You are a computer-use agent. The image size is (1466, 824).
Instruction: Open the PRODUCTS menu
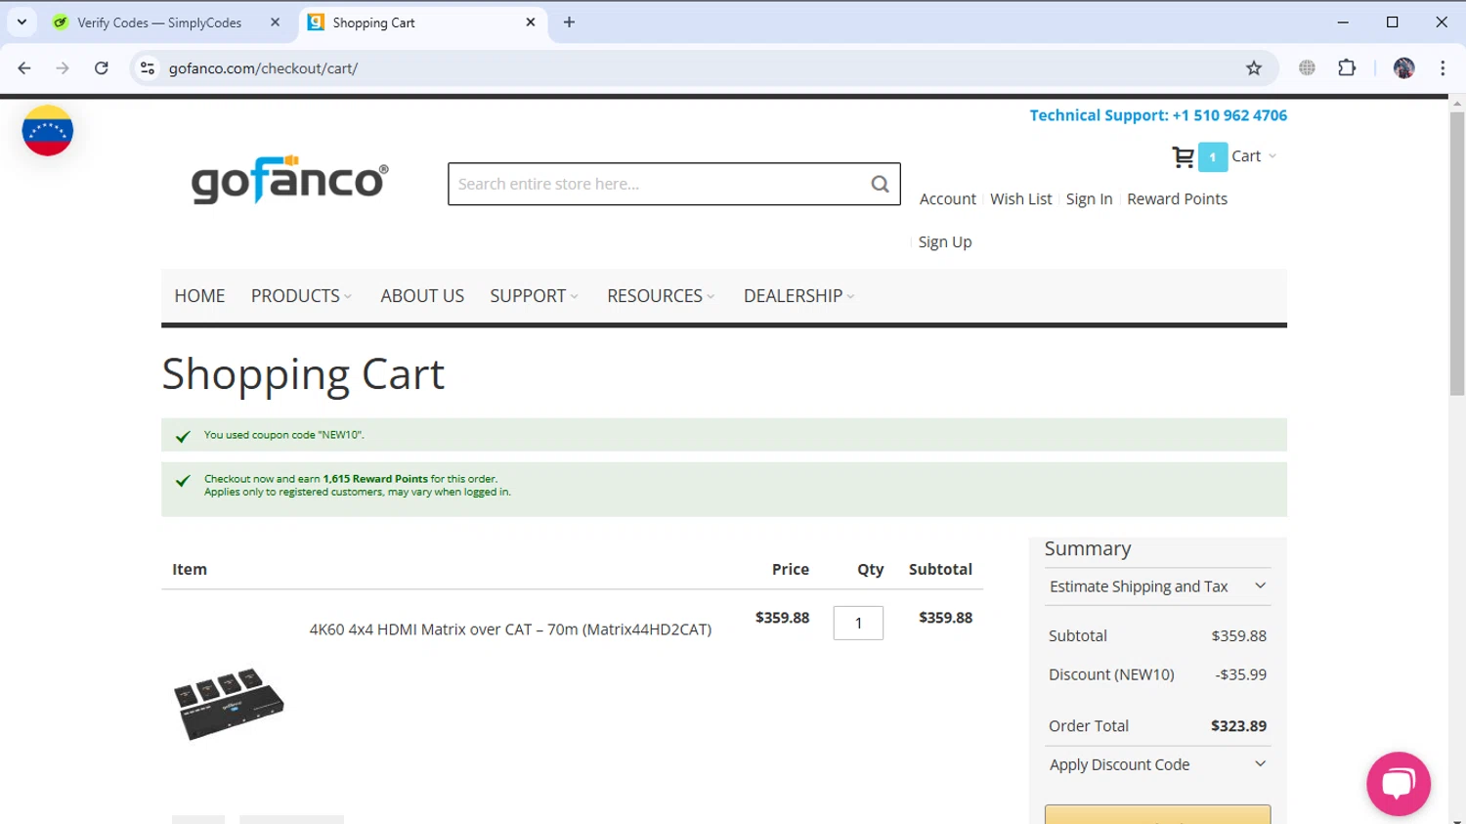coord(301,296)
